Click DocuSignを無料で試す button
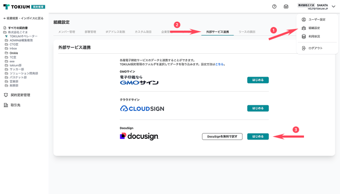340x194 pixels. (222, 136)
